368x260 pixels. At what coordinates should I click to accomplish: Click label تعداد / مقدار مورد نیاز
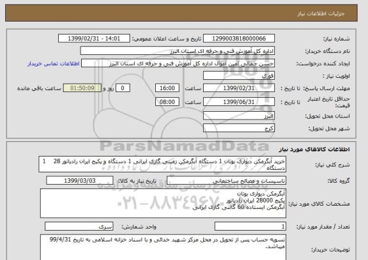pos(323,227)
